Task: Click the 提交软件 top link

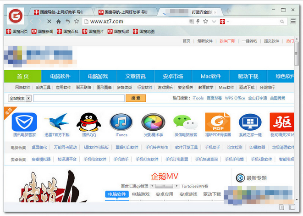Action: click(271, 41)
